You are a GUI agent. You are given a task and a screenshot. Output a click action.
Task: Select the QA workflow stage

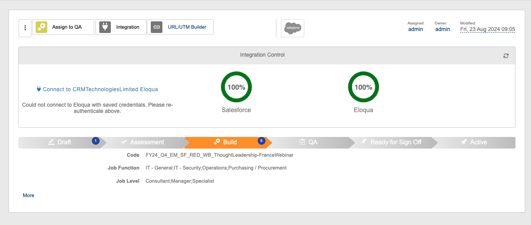[x=309, y=142]
